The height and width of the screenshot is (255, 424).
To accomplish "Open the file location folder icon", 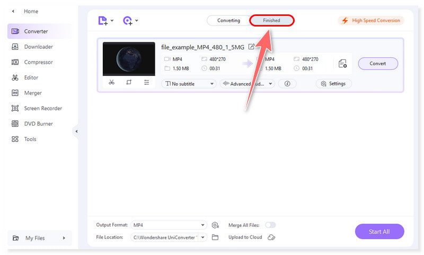I will tap(215, 238).
